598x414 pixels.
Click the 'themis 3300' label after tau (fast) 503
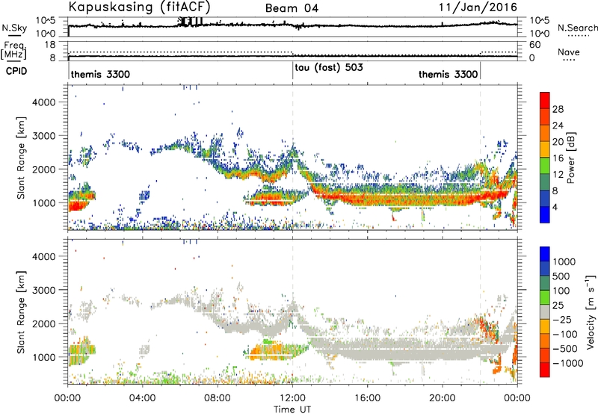click(x=448, y=74)
